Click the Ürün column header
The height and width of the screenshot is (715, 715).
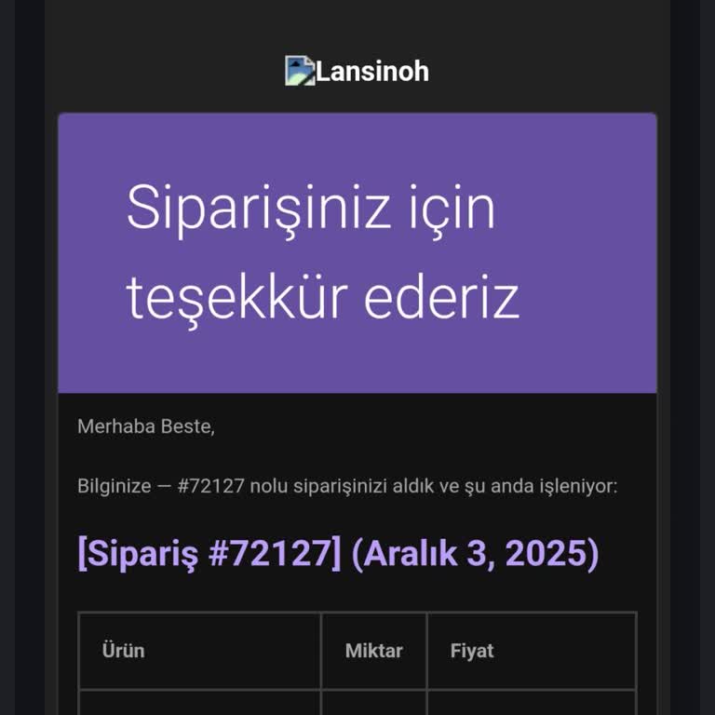coord(123,651)
